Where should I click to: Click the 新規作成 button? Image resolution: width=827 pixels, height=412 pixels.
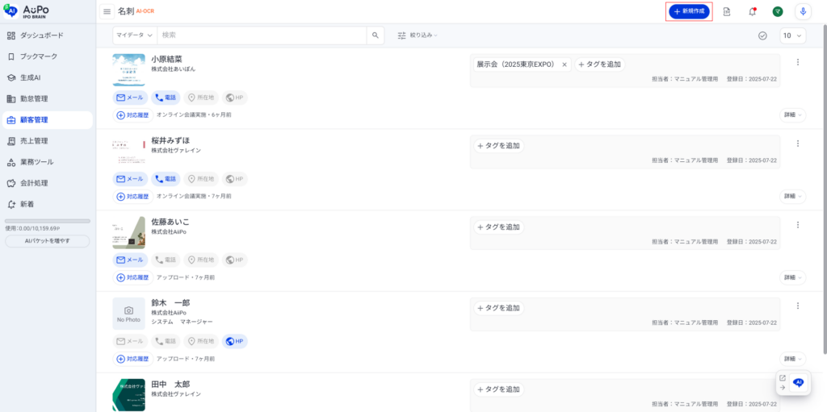point(689,11)
